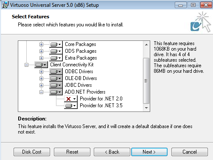Click the feature tree scroll up arrow
This screenshot has height=160, width=213.
146,45
